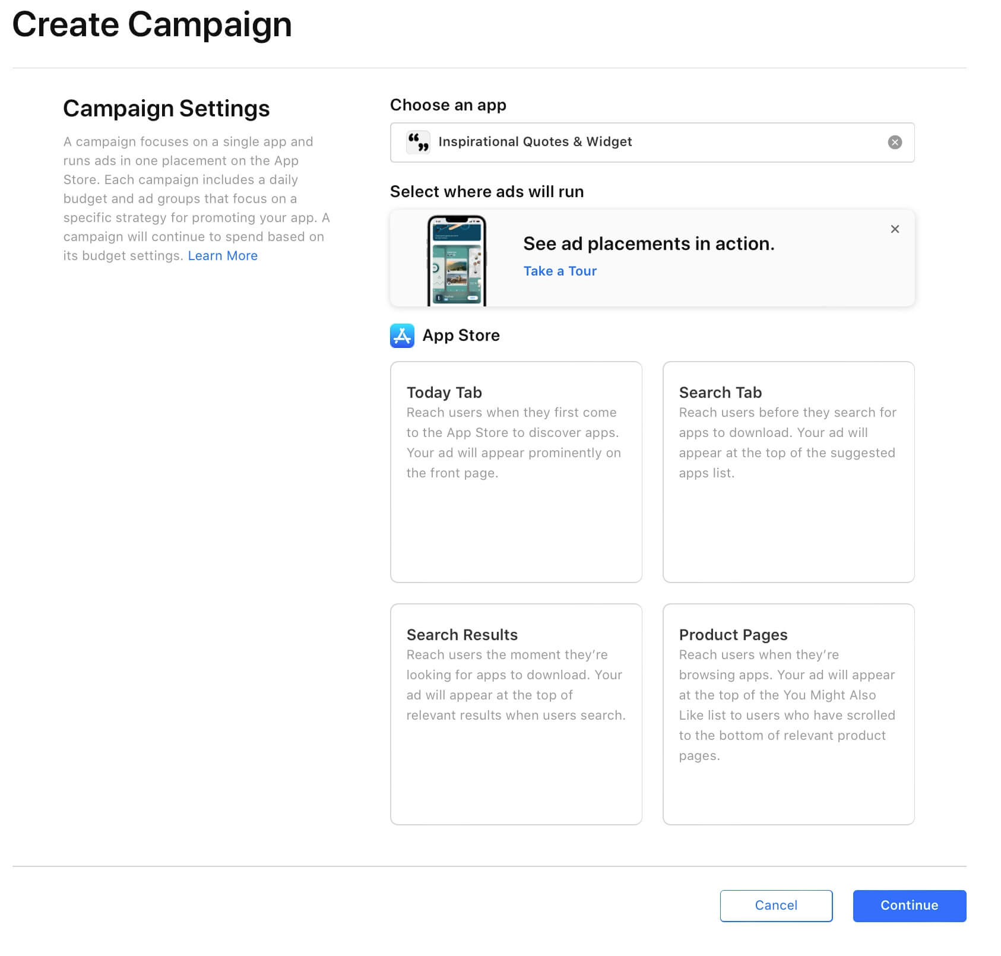Click the Inspirational Quotes & Widget app name
The width and height of the screenshot is (1001, 956).
534,143
